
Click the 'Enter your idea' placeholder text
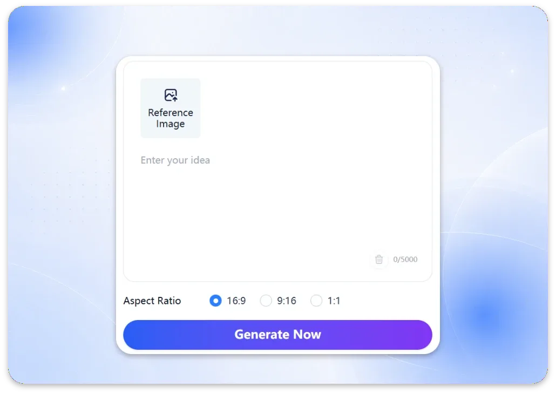[x=175, y=160]
